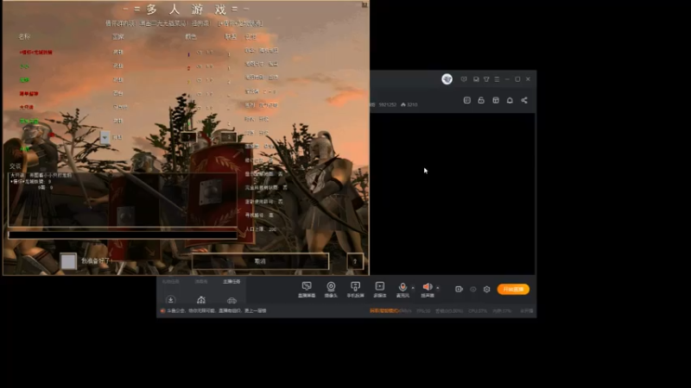691x388 pixels.
Task: Open the hamburger menu in streaming app
Action: [498, 79]
